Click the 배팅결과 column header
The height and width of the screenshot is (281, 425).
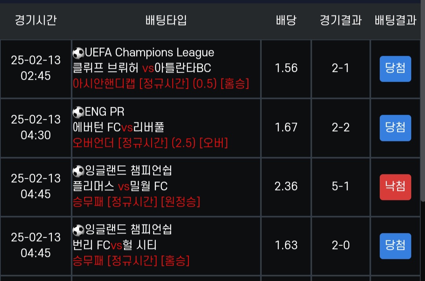click(x=395, y=20)
